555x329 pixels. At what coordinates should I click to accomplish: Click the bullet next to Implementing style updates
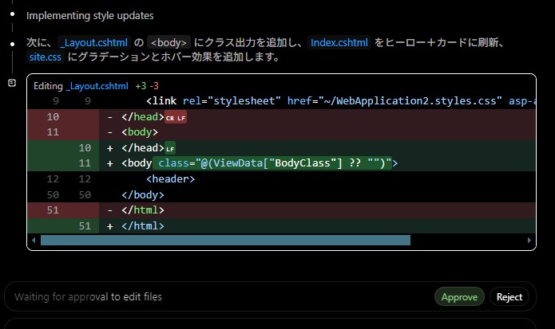click(13, 15)
